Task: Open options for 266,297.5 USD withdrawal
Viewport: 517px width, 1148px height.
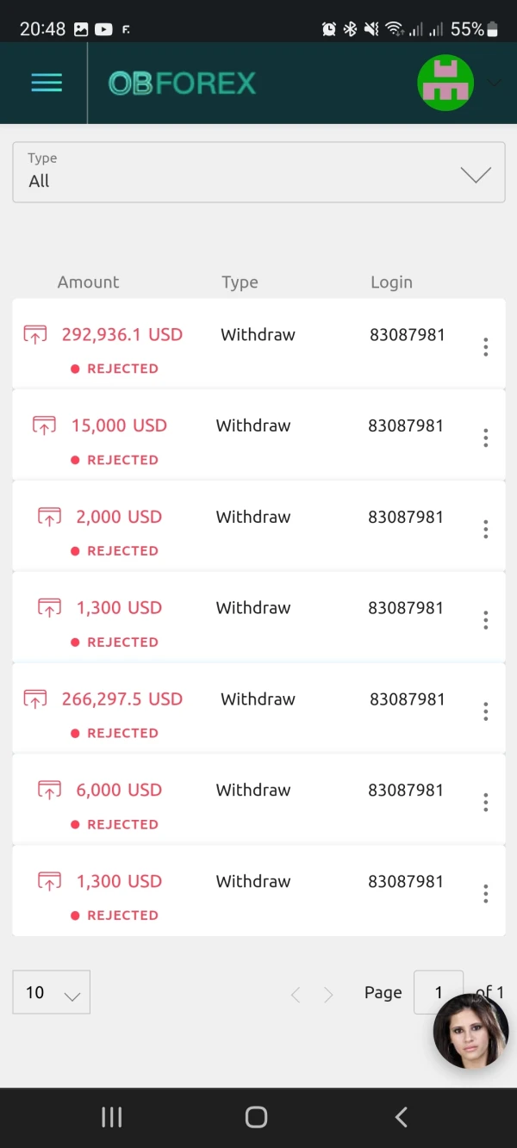Action: 485,711
